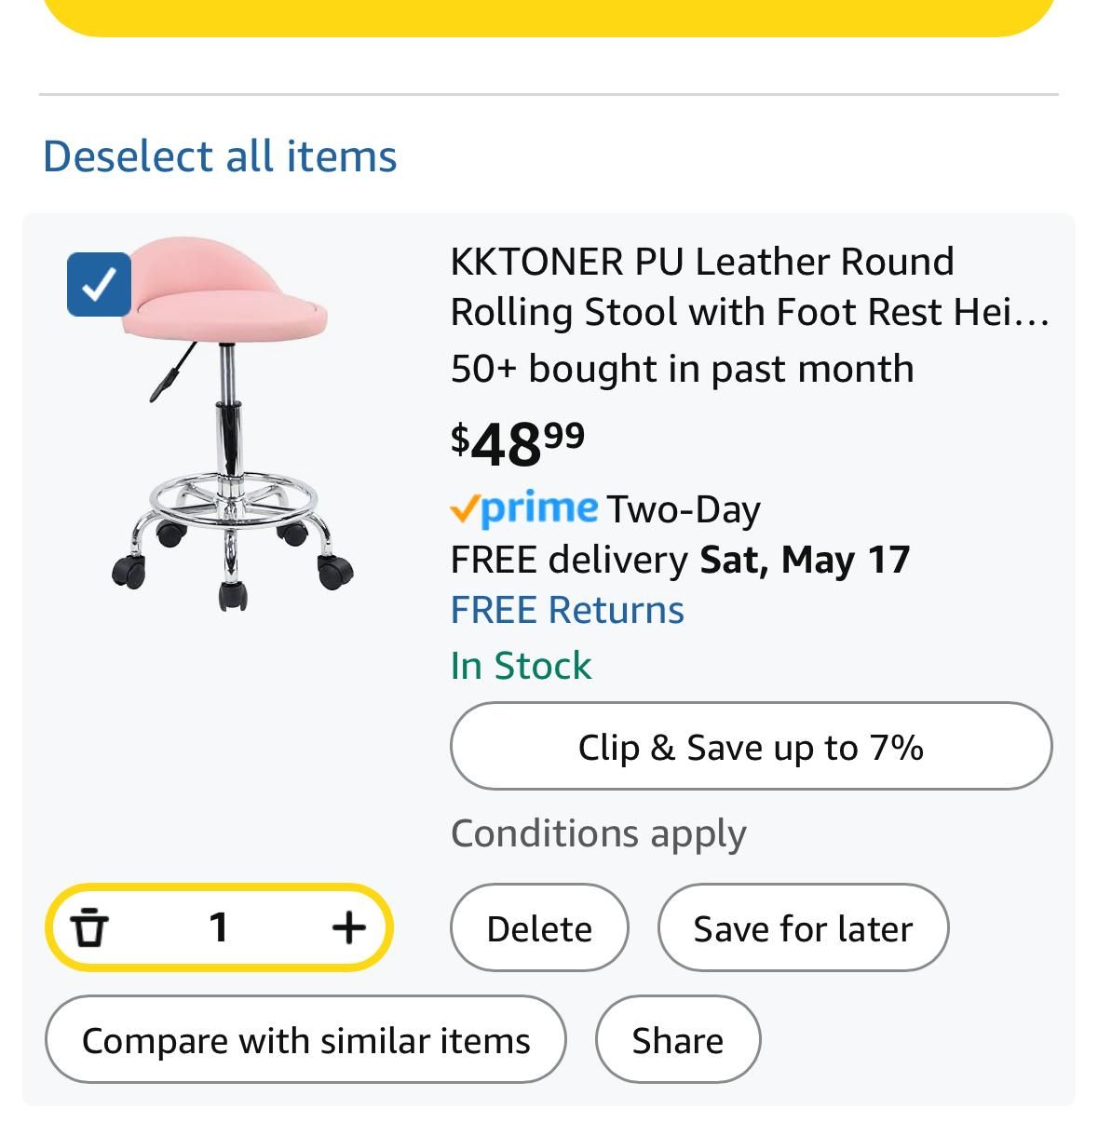Click the Share button
This screenshot has height=1123, width=1098.
678,1040
